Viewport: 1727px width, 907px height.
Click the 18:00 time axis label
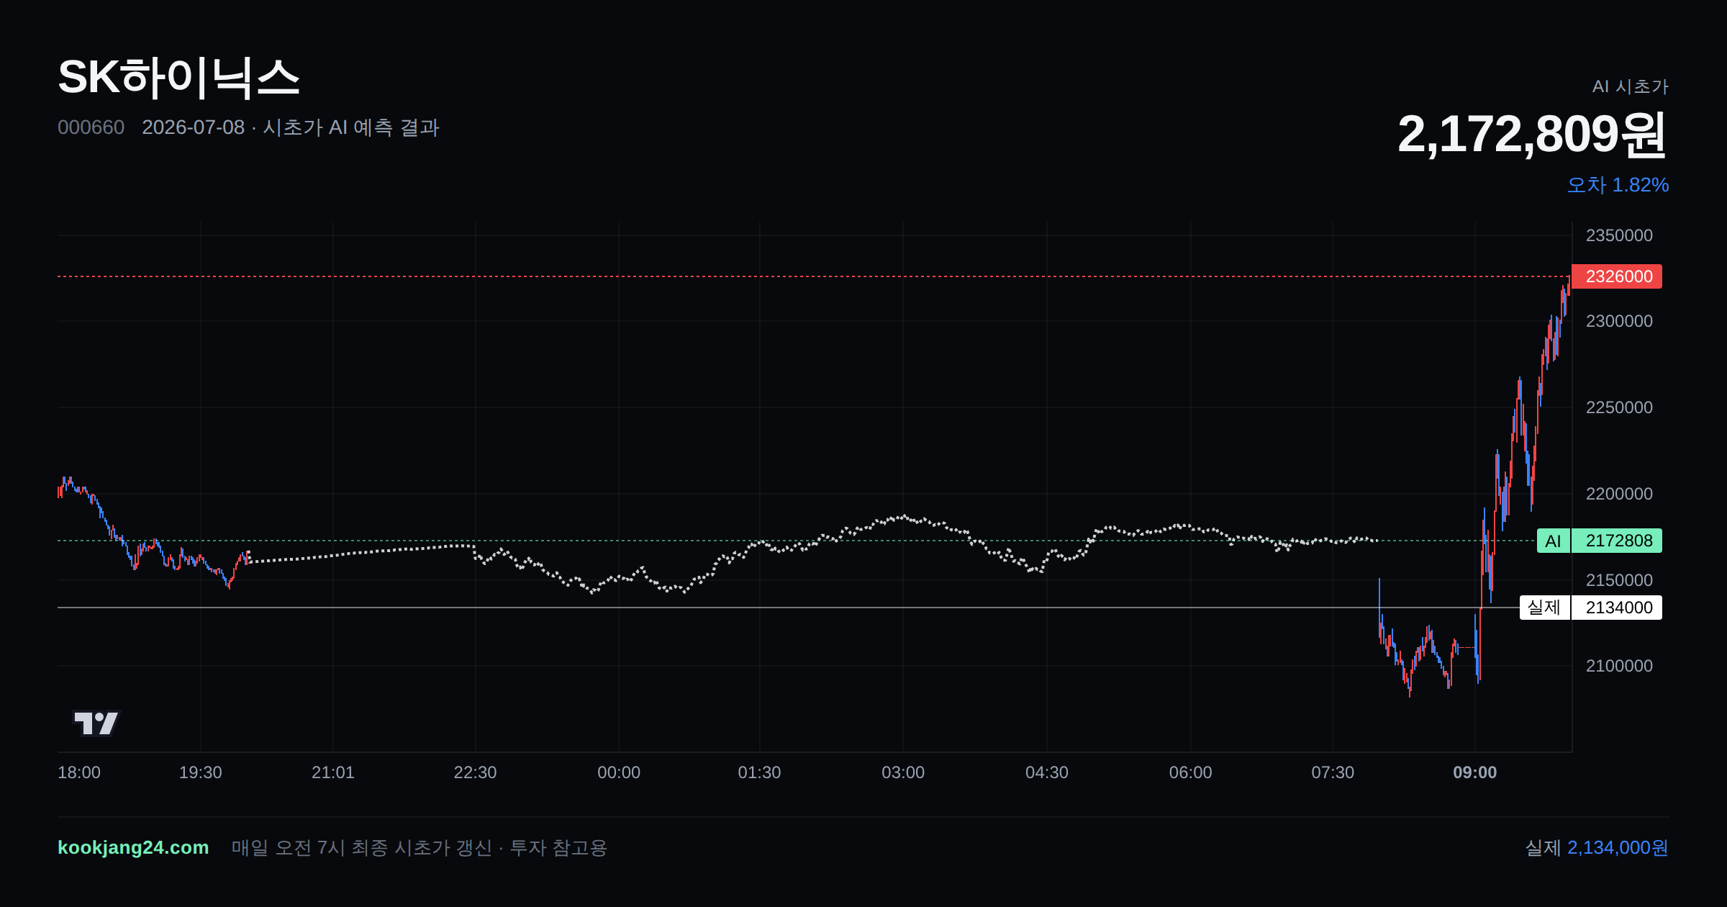point(79,772)
